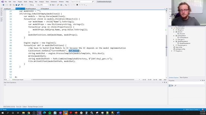The image size is (206, 115).
Task: Open the Any CPU platform dropdown
Action: click(43, 5)
